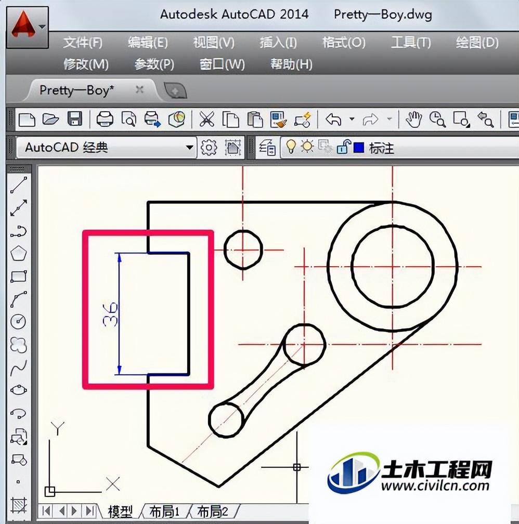Open the Layer Properties Manager

(267, 148)
